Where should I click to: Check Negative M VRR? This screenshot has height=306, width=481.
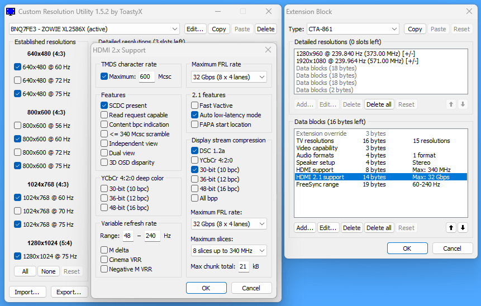[104, 269]
